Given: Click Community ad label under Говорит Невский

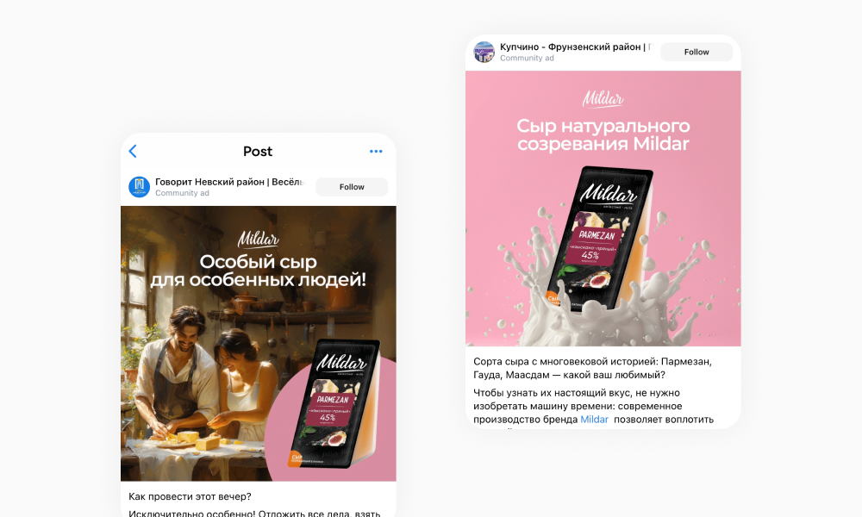Looking at the screenshot, I should pyautogui.click(x=182, y=193).
